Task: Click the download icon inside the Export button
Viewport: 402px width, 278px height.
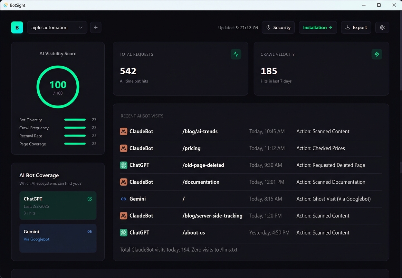Action: tap(348, 27)
